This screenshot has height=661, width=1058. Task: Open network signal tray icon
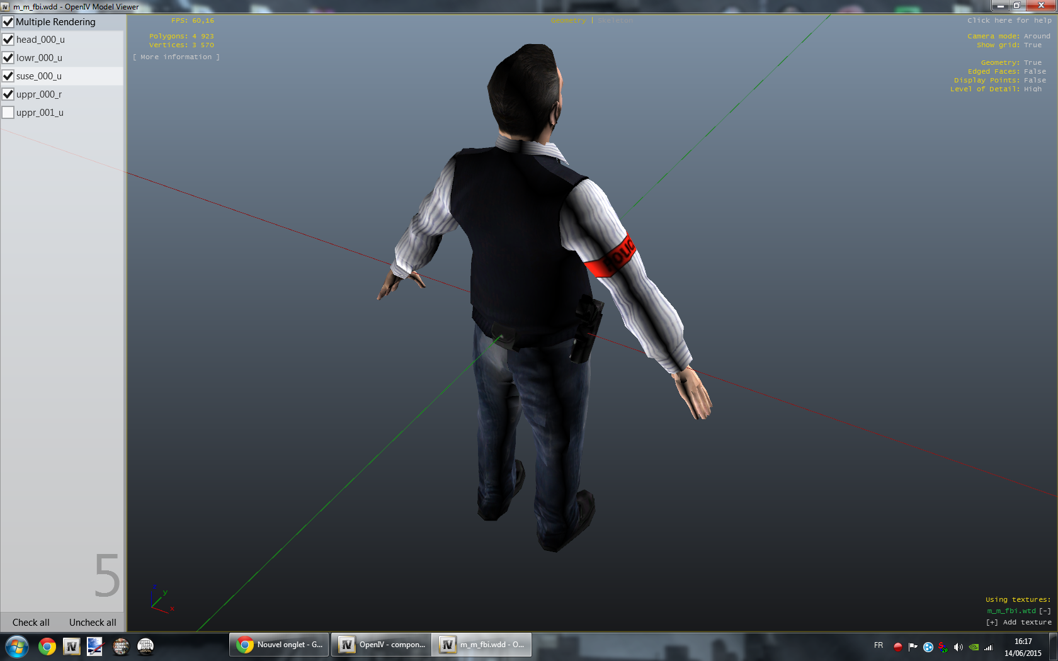click(989, 647)
